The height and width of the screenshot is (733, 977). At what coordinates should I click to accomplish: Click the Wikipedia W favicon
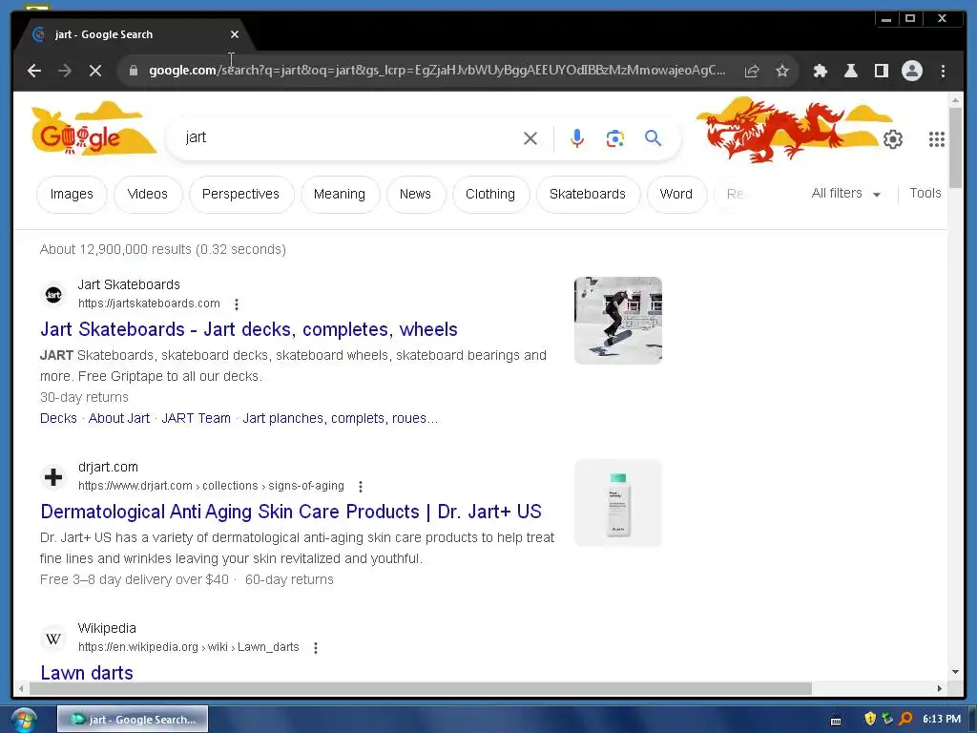click(53, 639)
